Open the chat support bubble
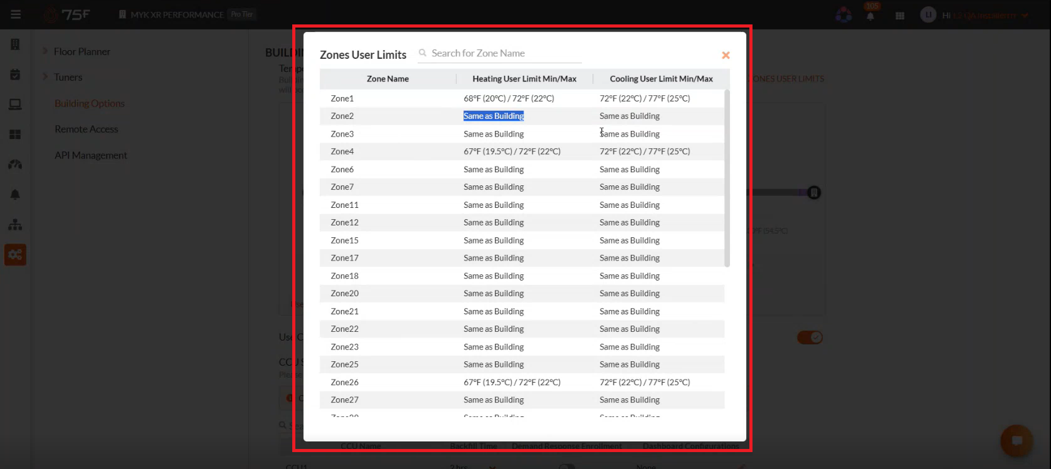This screenshot has height=469, width=1051. pyautogui.click(x=1017, y=441)
